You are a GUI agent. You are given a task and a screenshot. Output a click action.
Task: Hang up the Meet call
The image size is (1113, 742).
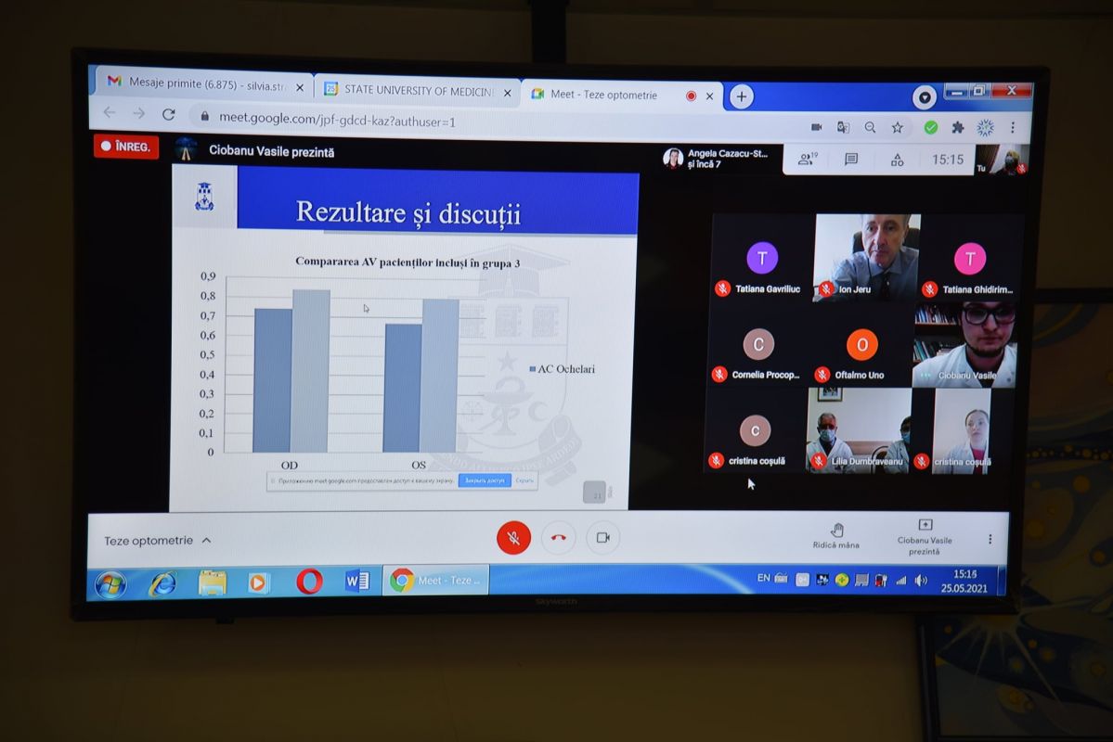pyautogui.click(x=559, y=538)
